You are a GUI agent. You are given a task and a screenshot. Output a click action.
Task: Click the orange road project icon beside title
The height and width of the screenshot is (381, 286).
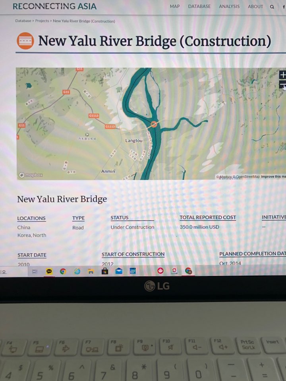tap(25, 41)
